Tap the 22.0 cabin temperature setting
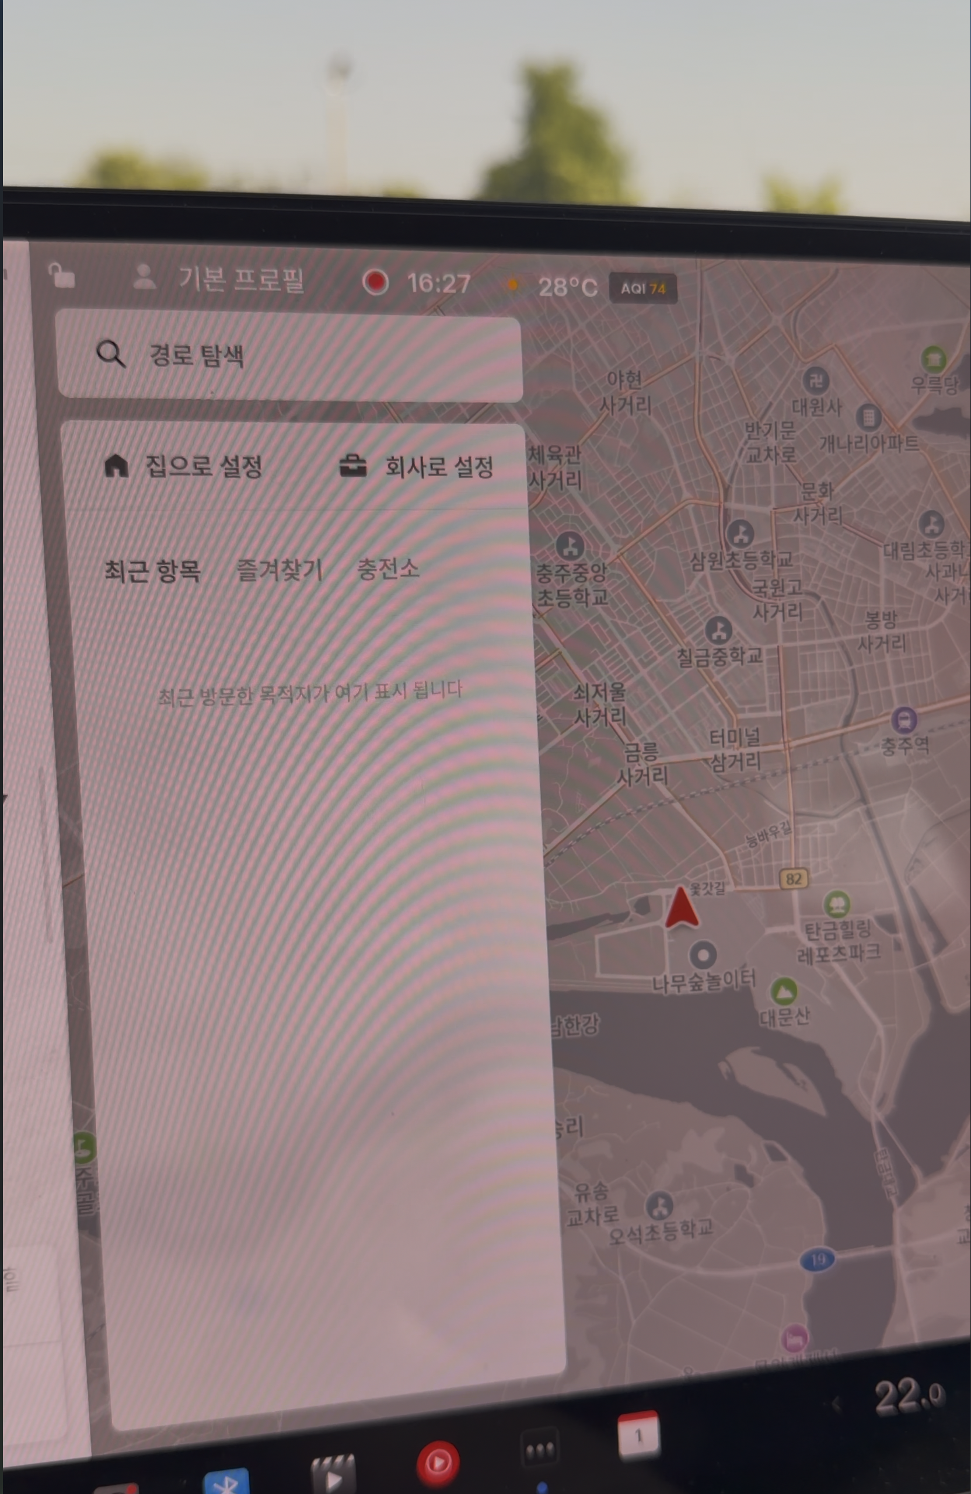 click(x=909, y=1395)
